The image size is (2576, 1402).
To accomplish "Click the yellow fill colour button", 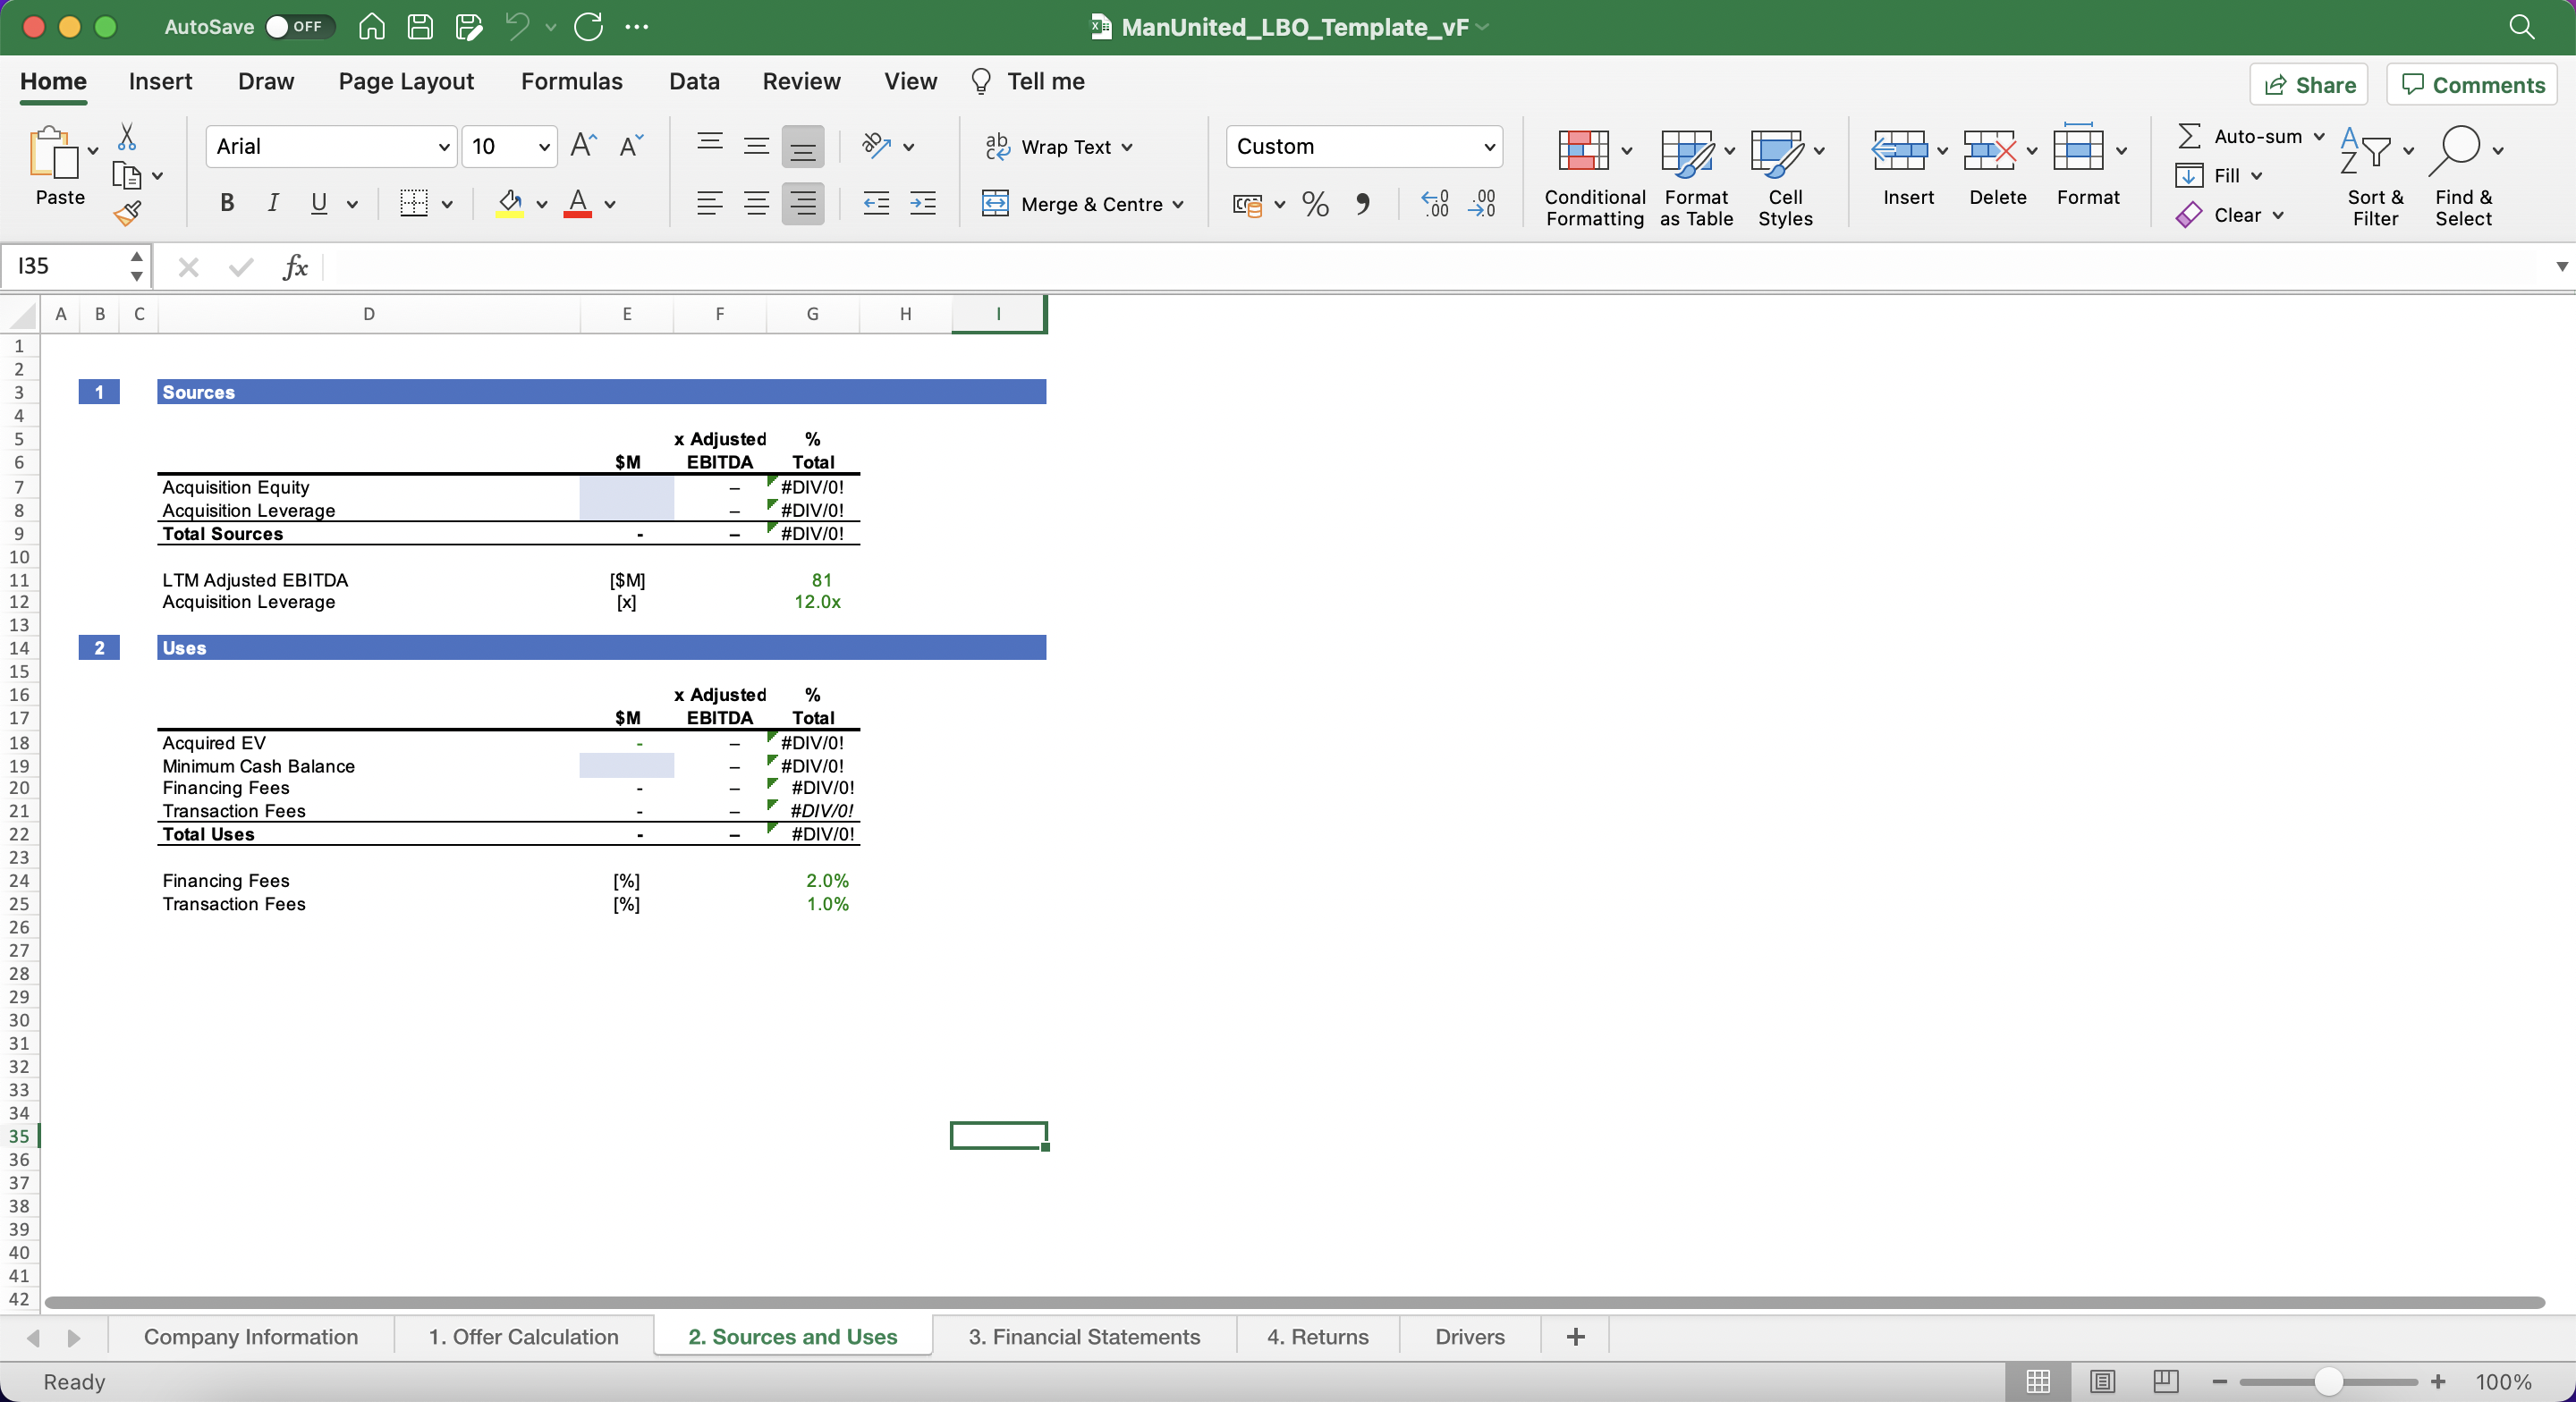I will (509, 204).
